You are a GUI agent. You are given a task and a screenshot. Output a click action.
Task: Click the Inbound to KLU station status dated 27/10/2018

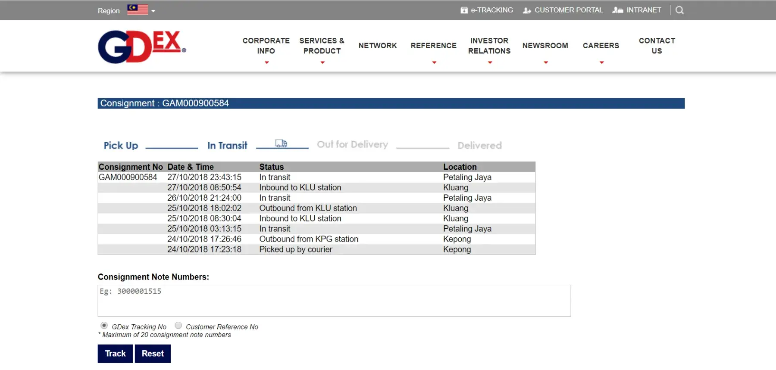[x=300, y=187]
